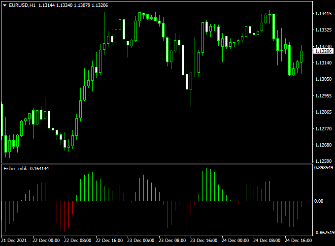Click price scale value 1.12865
335x246 pixels.
324,112
